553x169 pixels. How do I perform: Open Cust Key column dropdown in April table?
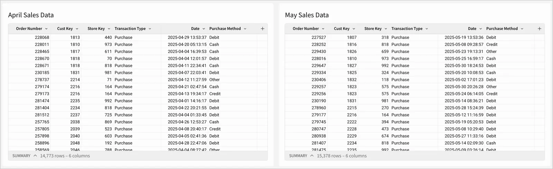pyautogui.click(x=77, y=29)
